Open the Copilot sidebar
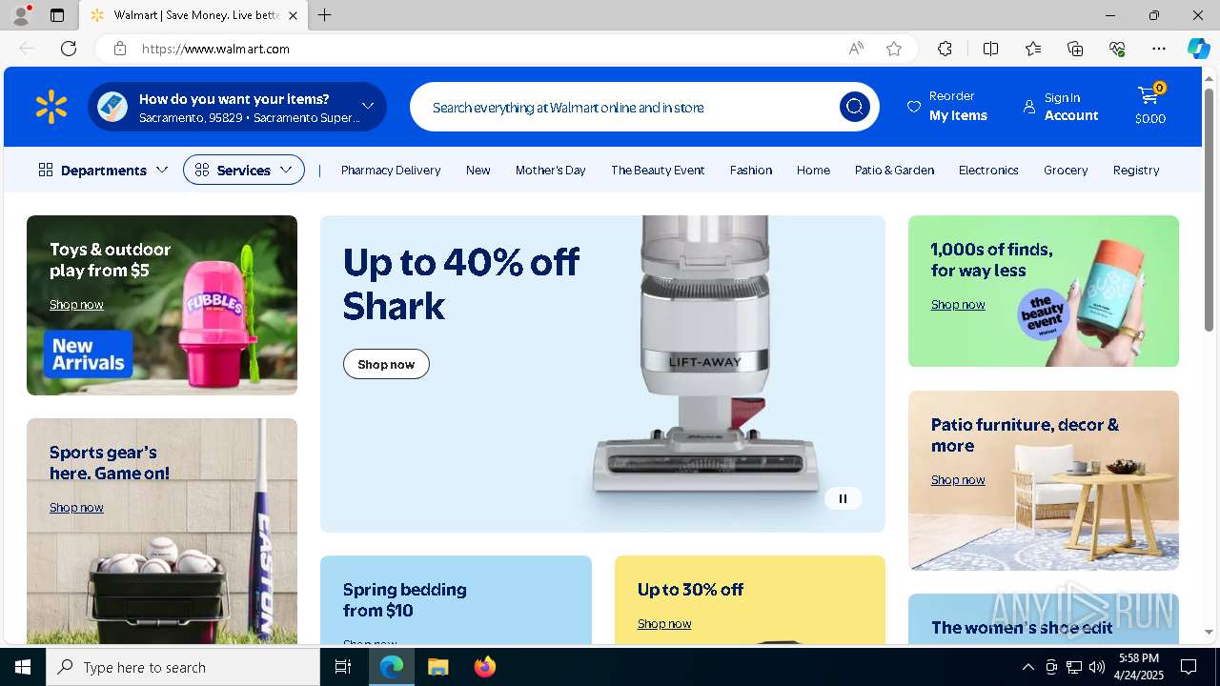This screenshot has height=686, width=1220. 1198,49
